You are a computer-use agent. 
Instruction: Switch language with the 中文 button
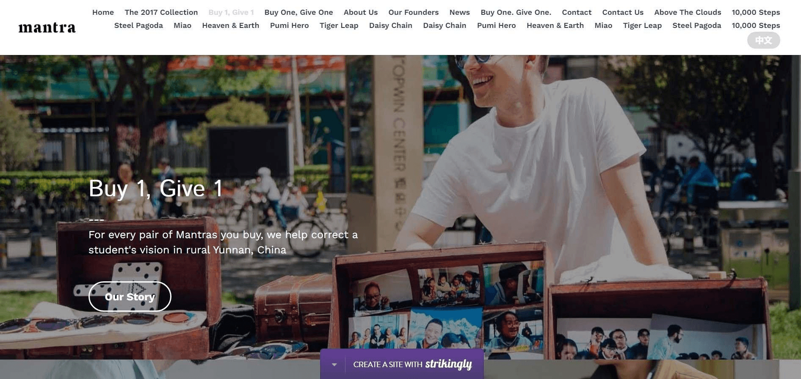(x=763, y=40)
